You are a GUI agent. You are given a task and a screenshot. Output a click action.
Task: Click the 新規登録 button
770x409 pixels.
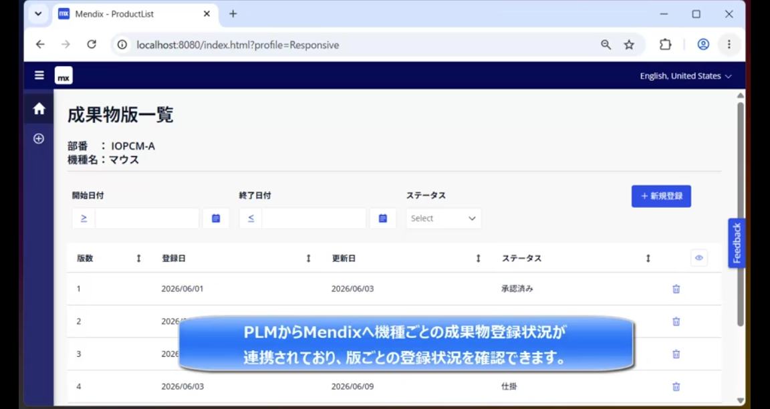click(x=661, y=196)
